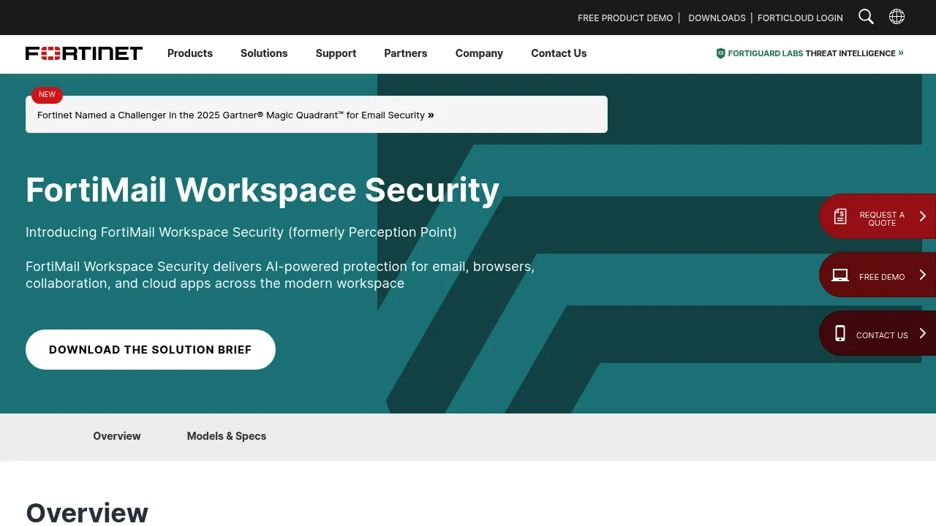
Task: Open the Support menu
Action: tap(336, 53)
